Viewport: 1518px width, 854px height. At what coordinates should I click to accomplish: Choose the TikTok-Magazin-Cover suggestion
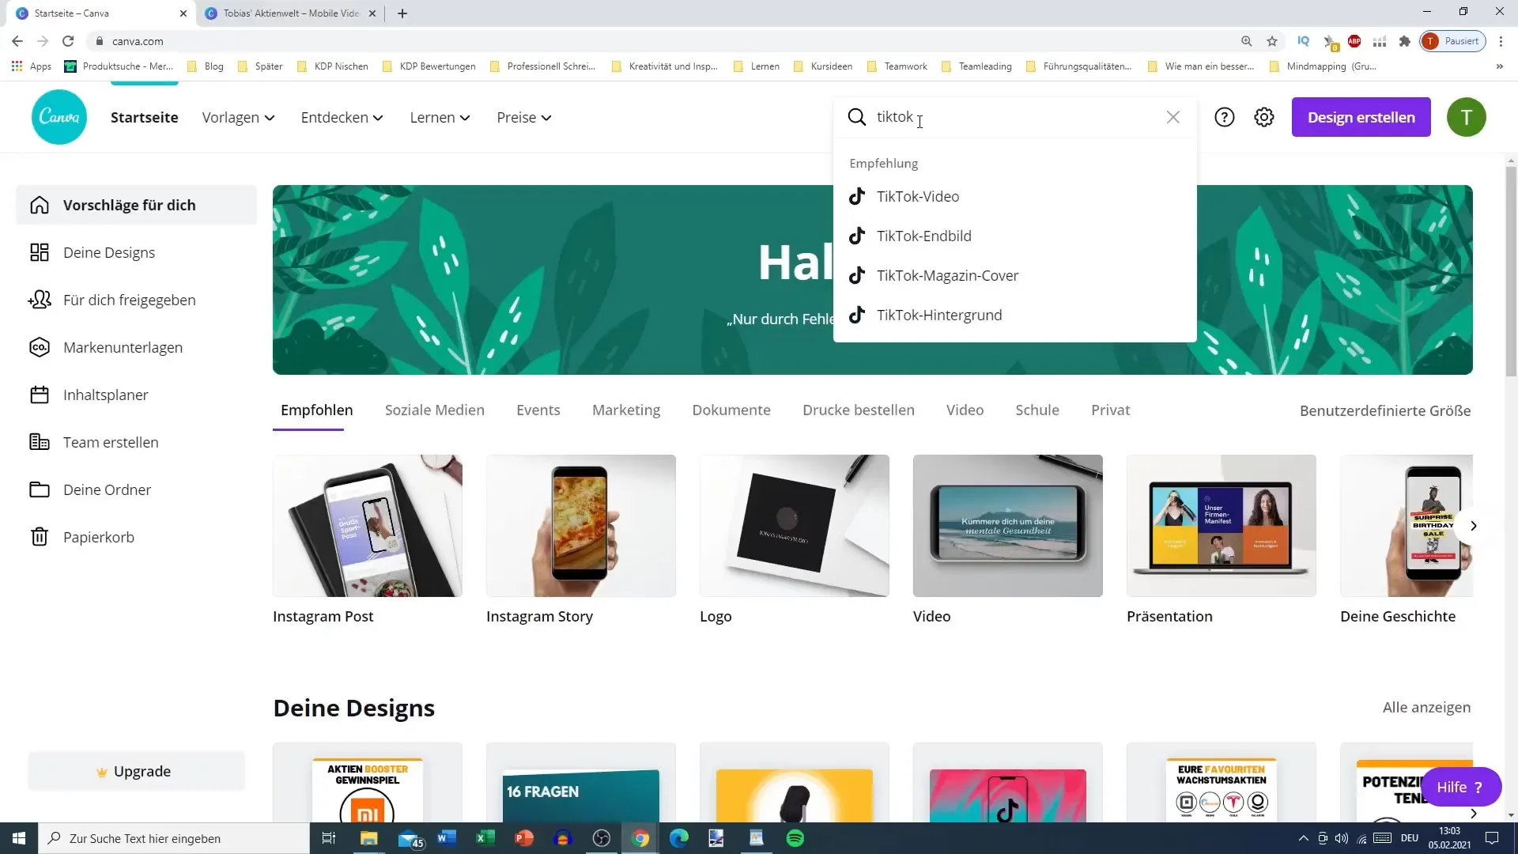[1014, 275]
